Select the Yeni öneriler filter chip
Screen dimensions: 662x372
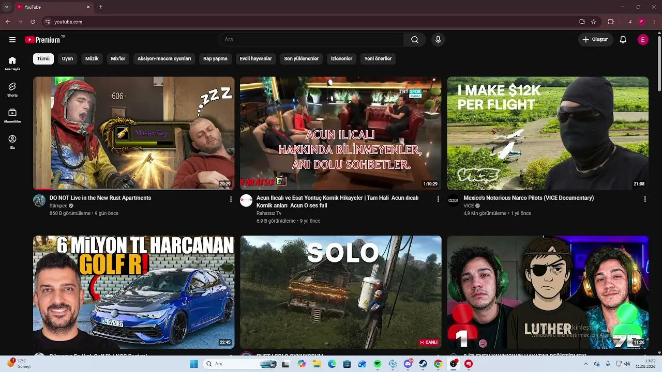(x=378, y=59)
